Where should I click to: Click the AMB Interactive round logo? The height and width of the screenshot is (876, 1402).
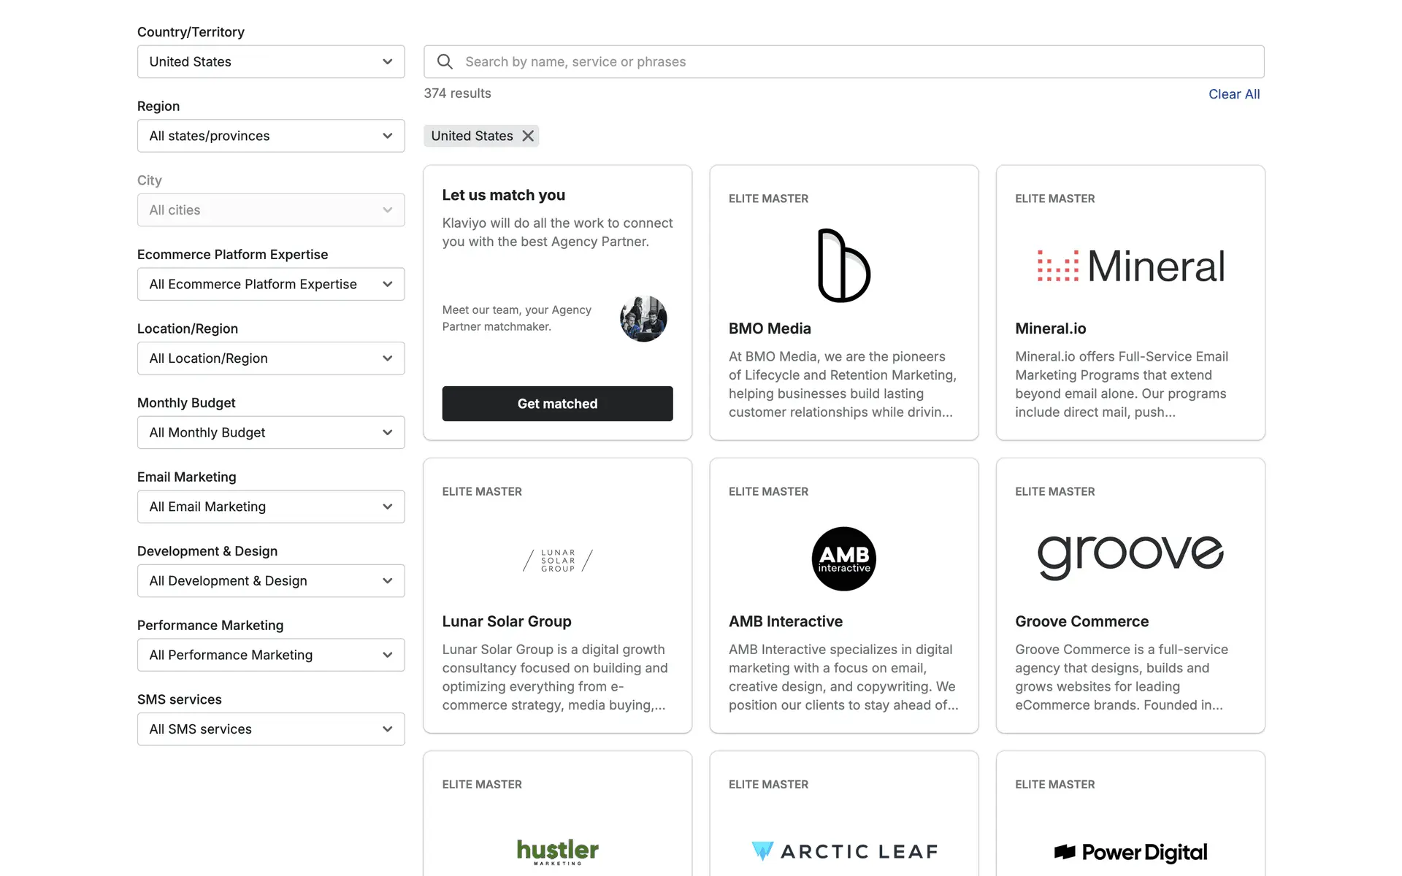(843, 558)
